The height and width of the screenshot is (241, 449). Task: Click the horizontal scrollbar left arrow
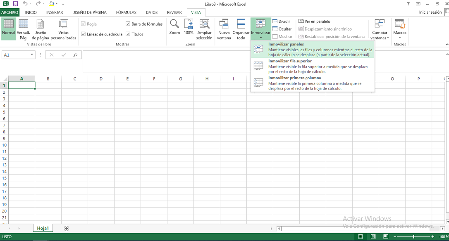(279, 229)
